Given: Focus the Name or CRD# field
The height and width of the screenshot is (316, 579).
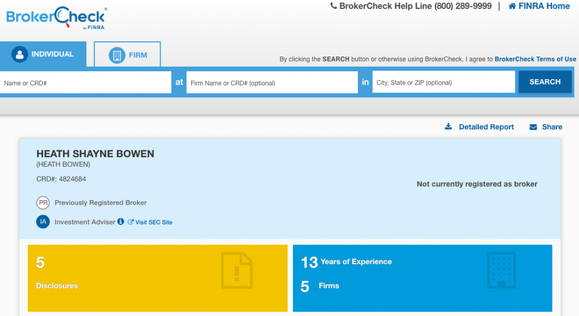Looking at the screenshot, I should [x=86, y=83].
